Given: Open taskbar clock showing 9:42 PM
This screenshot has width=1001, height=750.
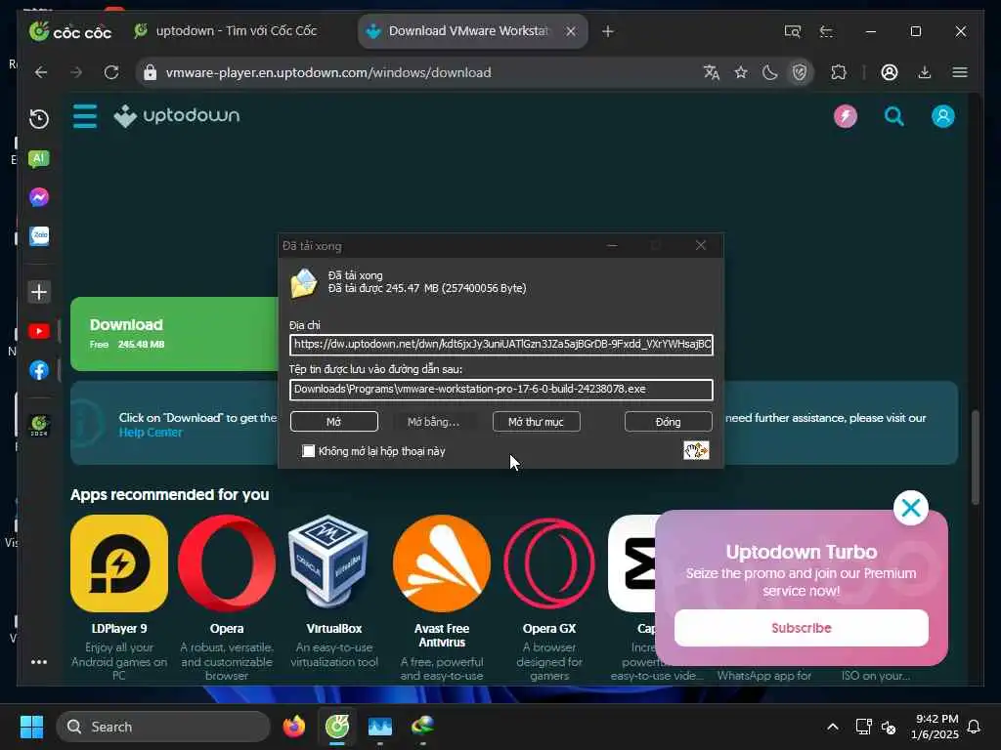Looking at the screenshot, I should [935, 727].
